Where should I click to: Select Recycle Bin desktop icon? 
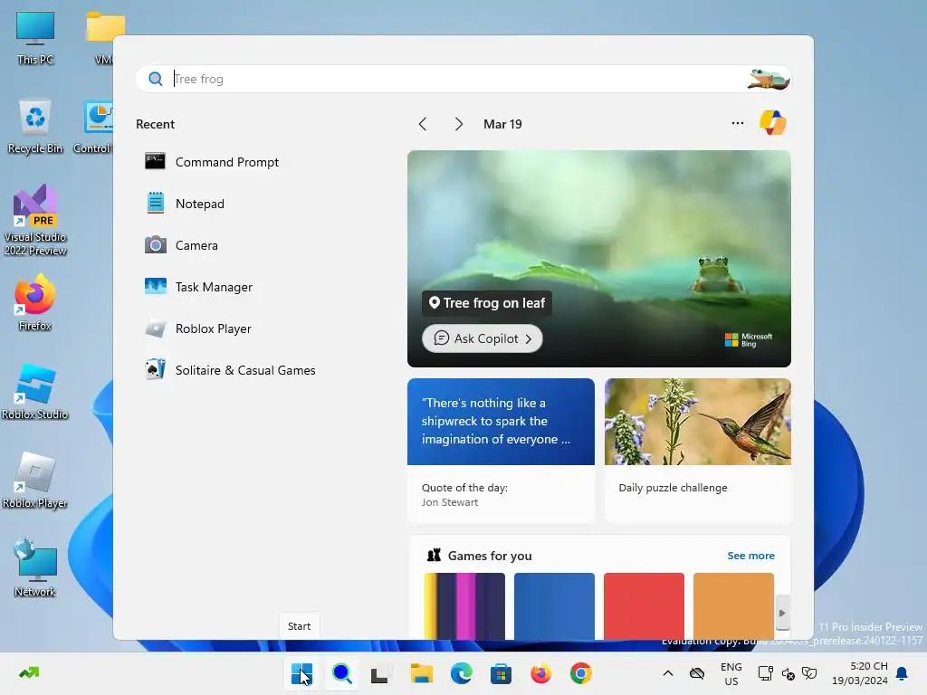point(35,127)
